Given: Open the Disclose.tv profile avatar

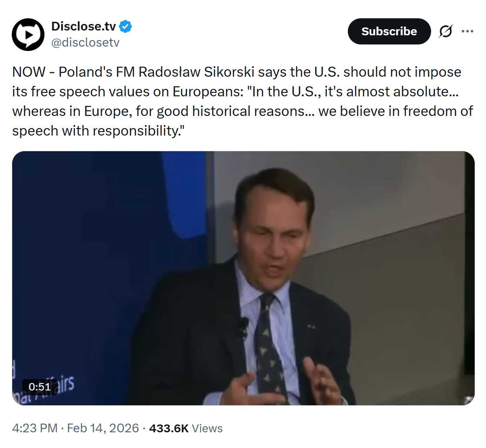Looking at the screenshot, I should (28, 34).
